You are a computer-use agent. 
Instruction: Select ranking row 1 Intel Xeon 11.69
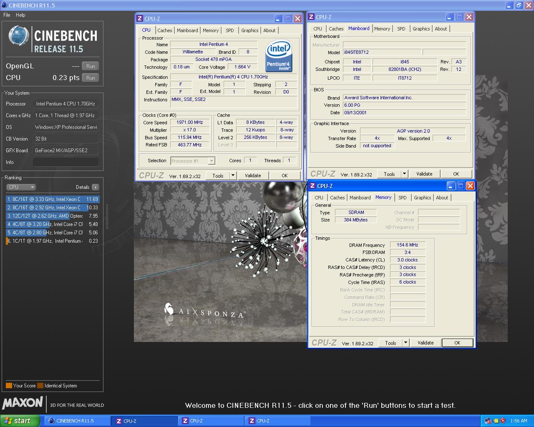coord(53,199)
